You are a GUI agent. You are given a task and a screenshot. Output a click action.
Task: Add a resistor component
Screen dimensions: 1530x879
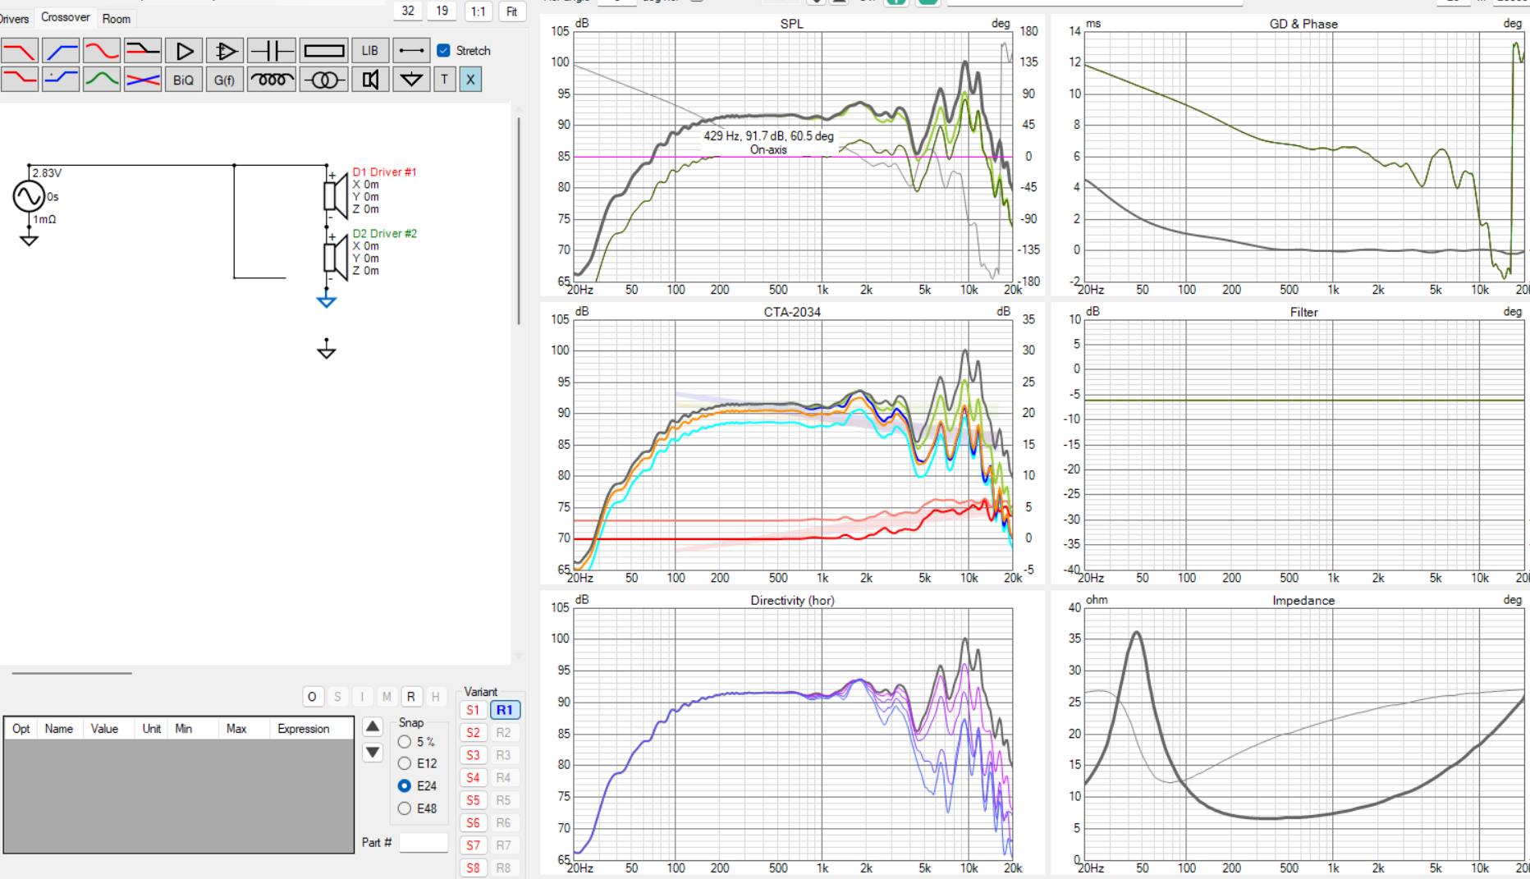(323, 51)
